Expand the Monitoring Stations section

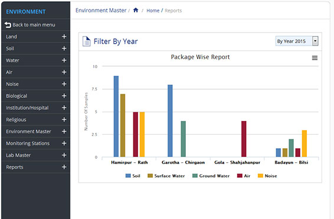[x=36, y=143]
